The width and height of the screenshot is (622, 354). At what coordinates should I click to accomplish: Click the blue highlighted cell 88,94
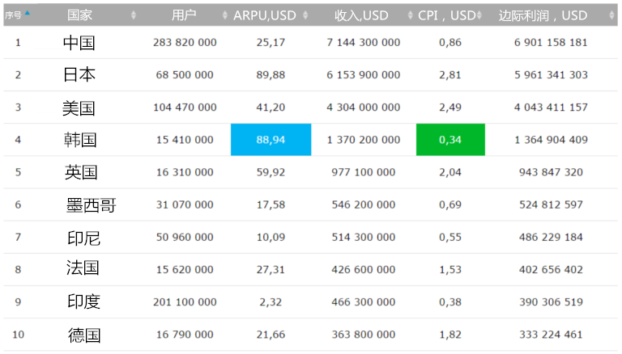pyautogui.click(x=271, y=139)
